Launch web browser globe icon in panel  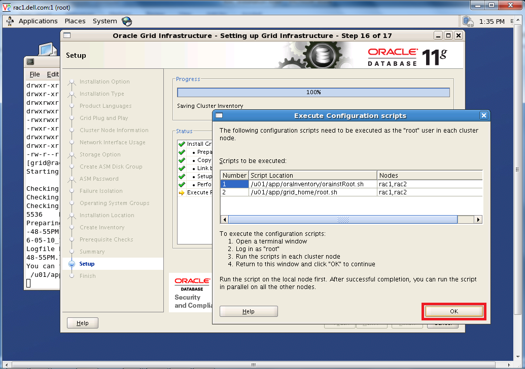127,21
